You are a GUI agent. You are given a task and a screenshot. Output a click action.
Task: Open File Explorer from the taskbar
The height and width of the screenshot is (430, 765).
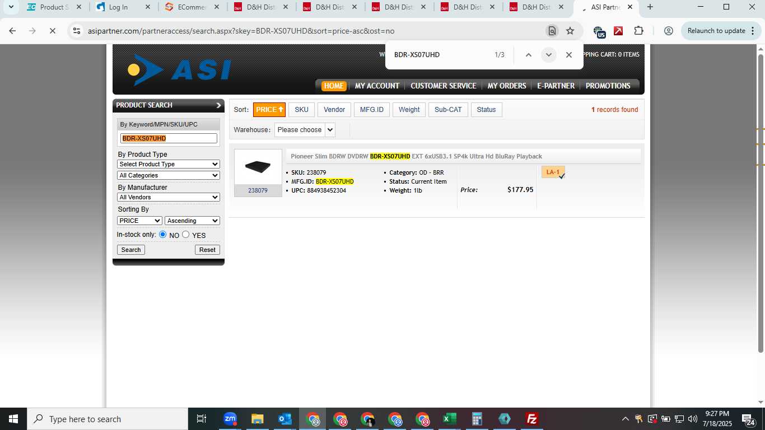click(x=257, y=419)
